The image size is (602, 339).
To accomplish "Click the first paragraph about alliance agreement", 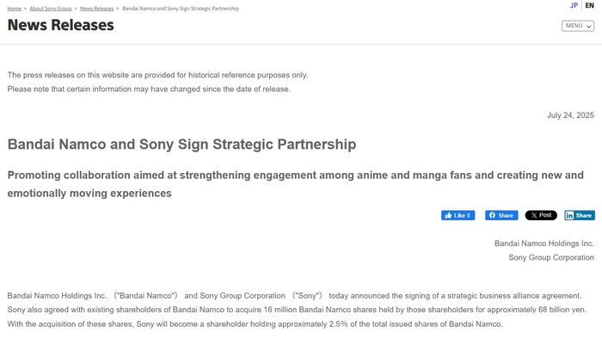I will coord(297,310).
